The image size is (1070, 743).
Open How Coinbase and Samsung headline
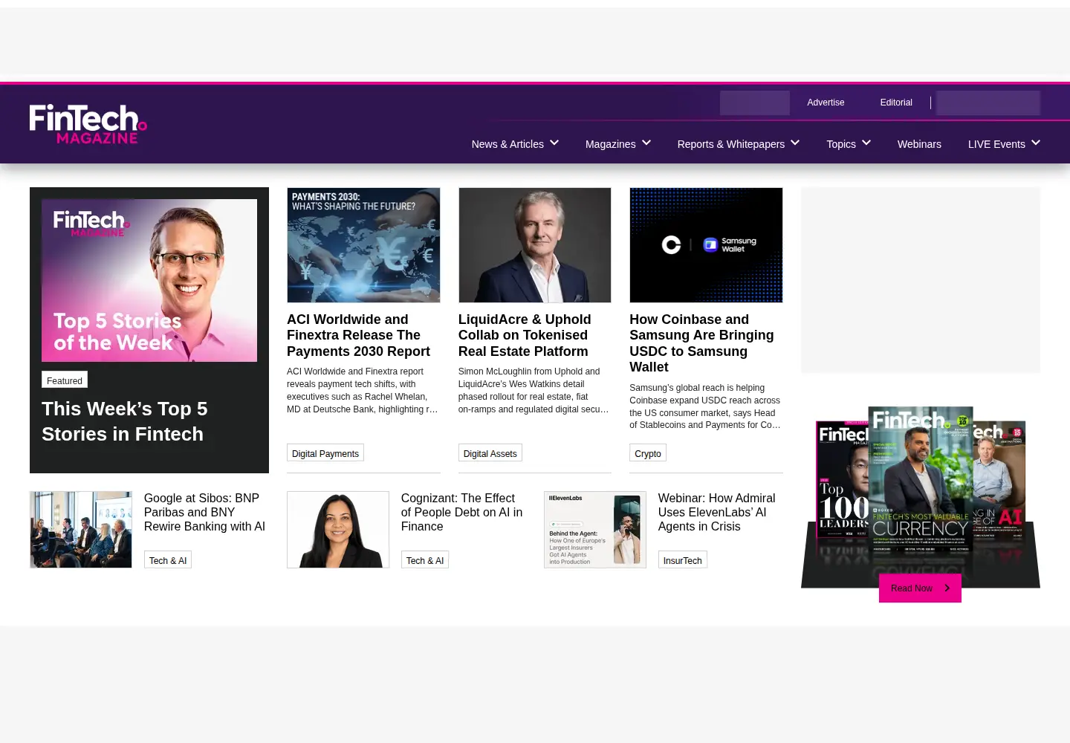point(701,343)
